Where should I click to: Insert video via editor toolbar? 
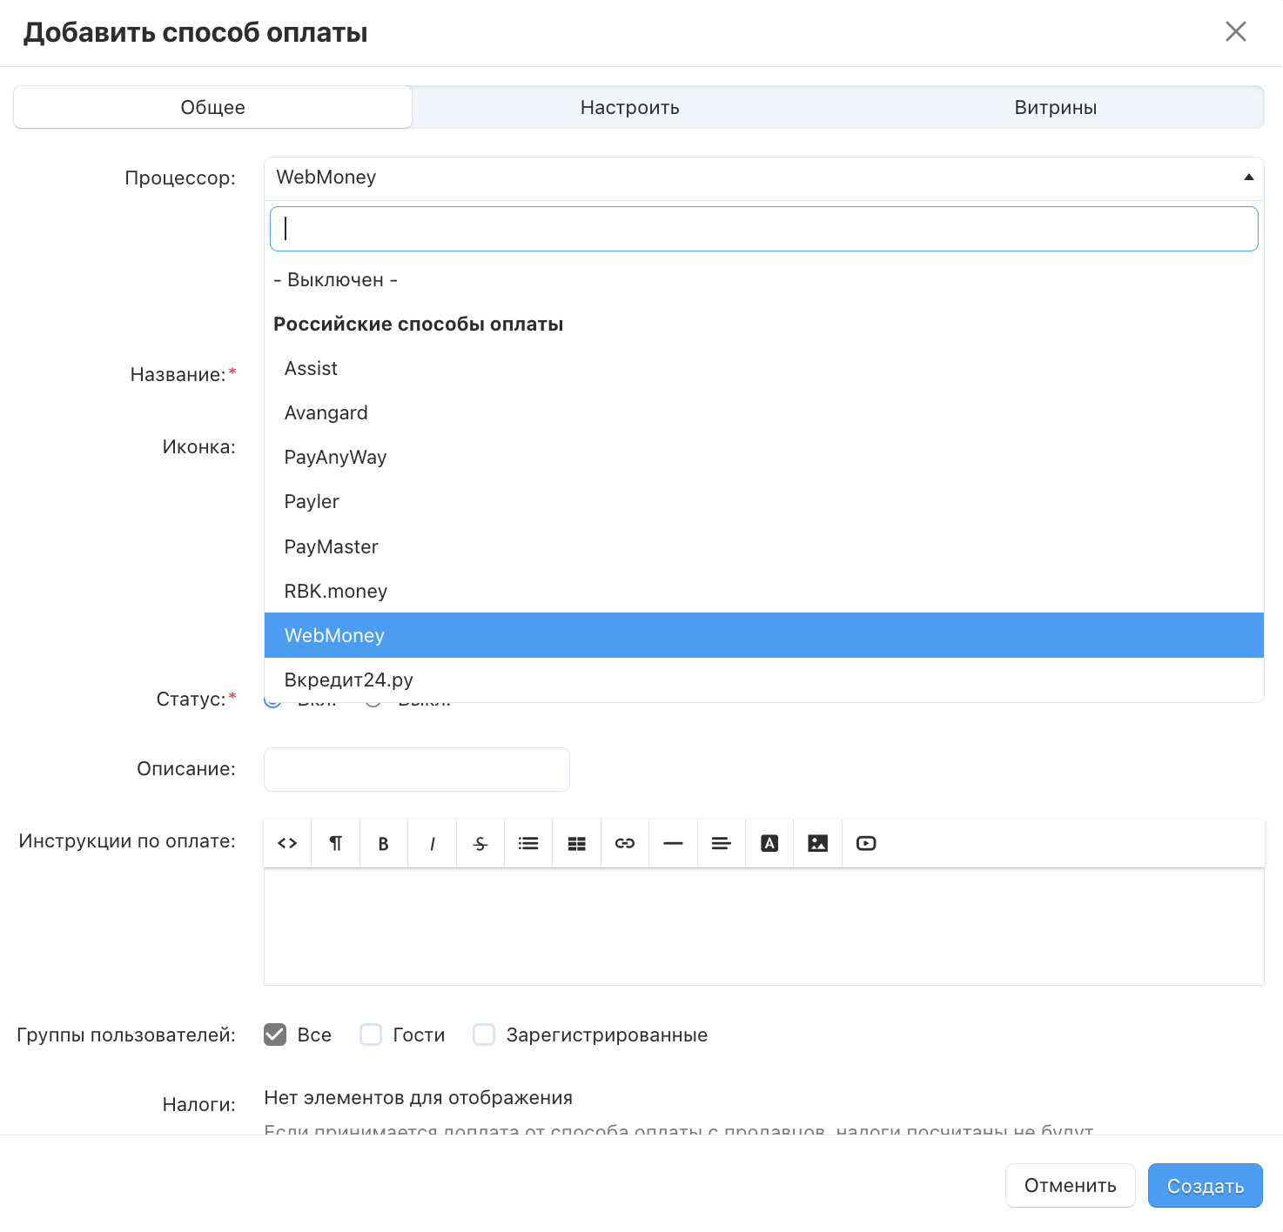pos(866,843)
